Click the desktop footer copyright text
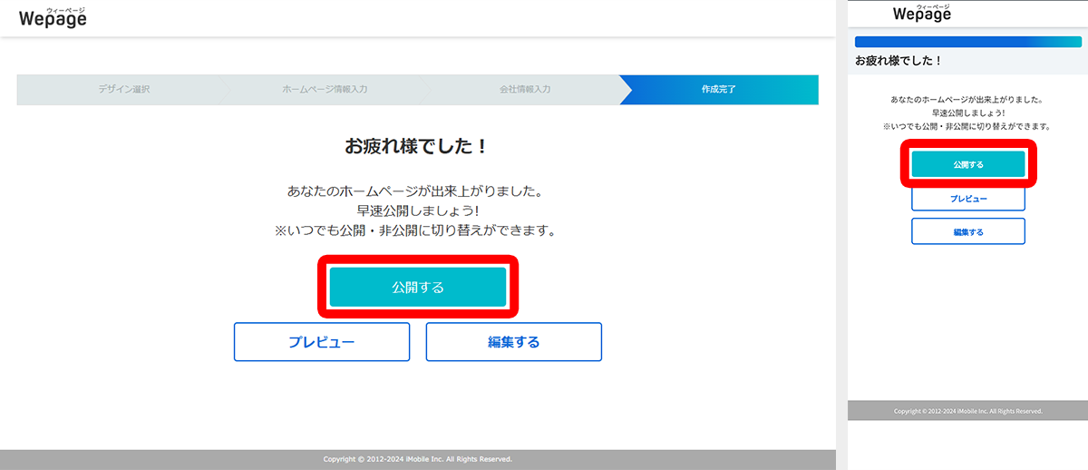 coord(417,459)
